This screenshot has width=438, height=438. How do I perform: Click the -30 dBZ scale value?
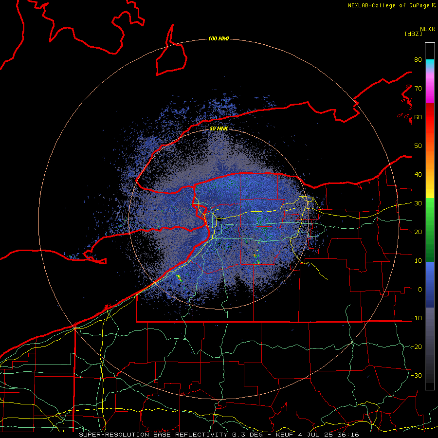coord(416,375)
